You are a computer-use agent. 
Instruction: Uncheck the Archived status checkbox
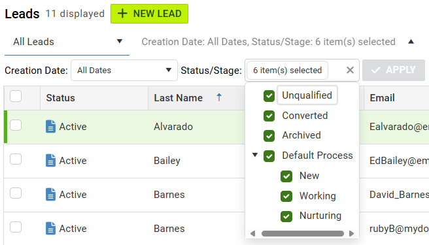coord(269,136)
